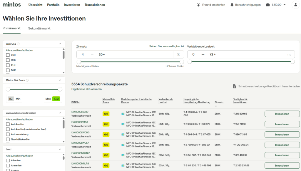Click Investieren button for LVX0000LU3B9
The width and height of the screenshot is (301, 171).
tap(282, 114)
